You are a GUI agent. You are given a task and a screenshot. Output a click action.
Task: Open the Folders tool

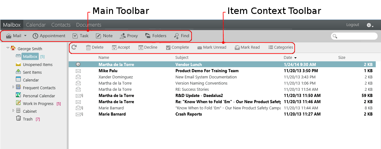(x=156, y=36)
